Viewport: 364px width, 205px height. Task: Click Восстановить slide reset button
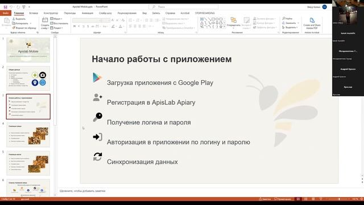(x=59, y=23)
